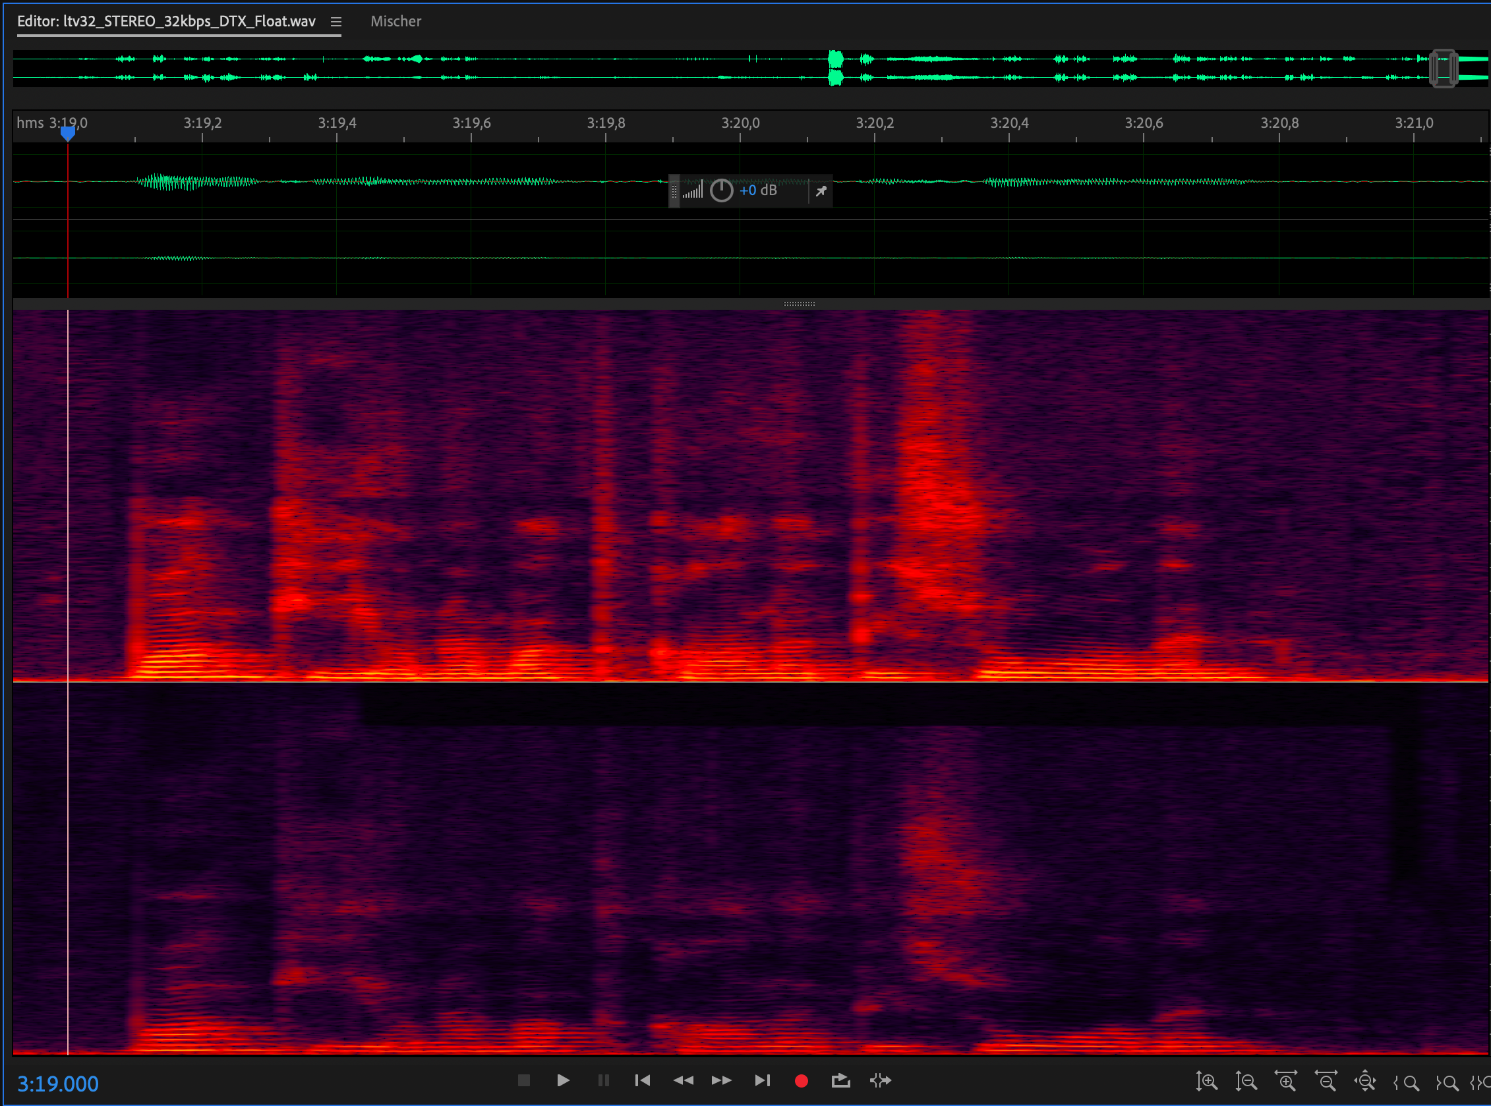The width and height of the screenshot is (1491, 1106).
Task: Switch to the Mischer tab
Action: [395, 22]
